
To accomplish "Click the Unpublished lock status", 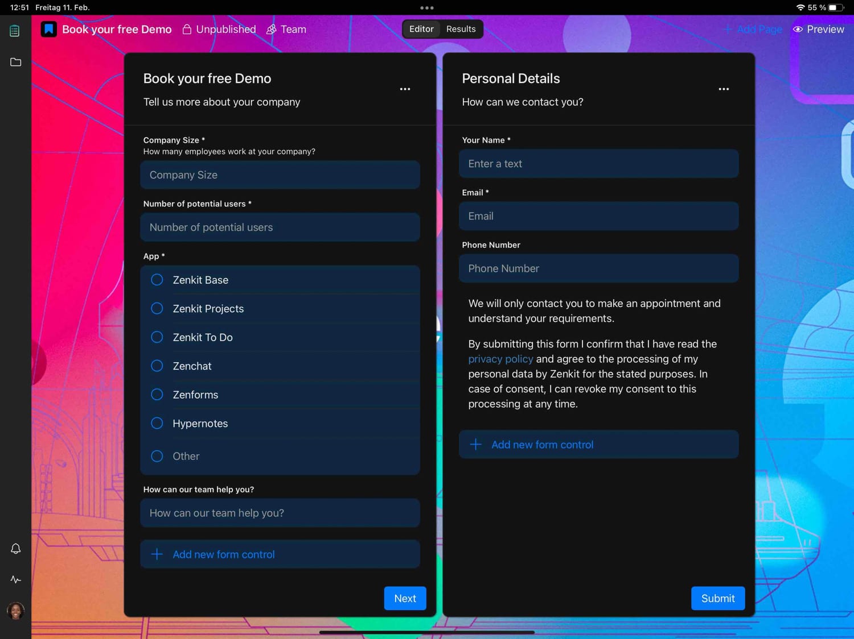I will click(219, 29).
